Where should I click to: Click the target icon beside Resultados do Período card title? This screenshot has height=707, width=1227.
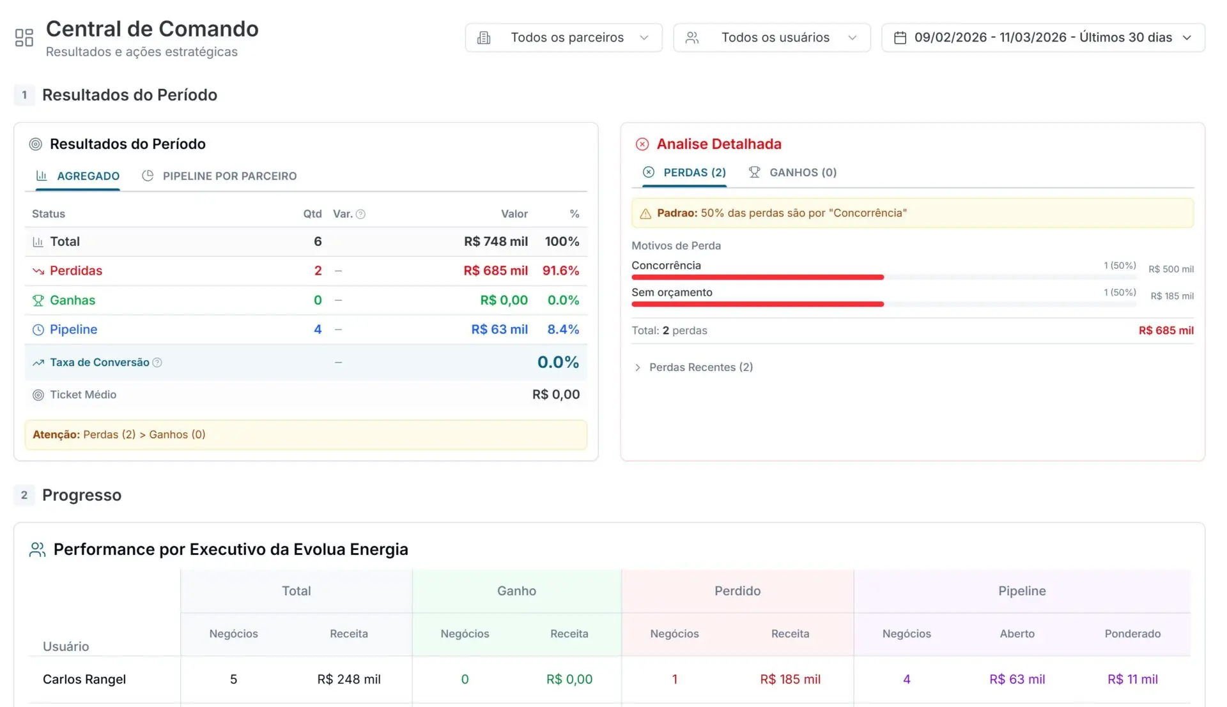(36, 144)
